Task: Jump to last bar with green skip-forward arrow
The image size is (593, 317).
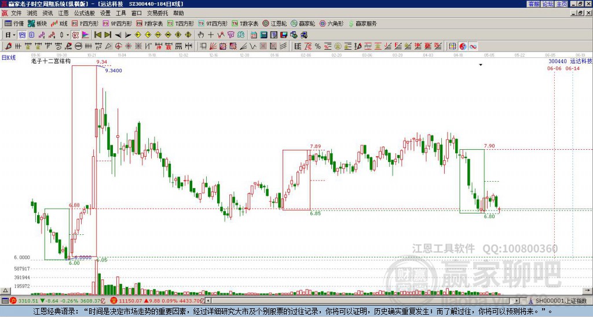Action: click(108, 35)
